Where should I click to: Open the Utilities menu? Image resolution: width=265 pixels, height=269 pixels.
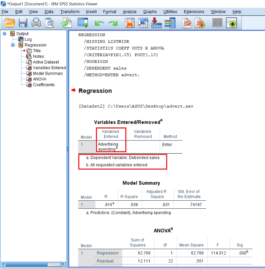point(170,12)
